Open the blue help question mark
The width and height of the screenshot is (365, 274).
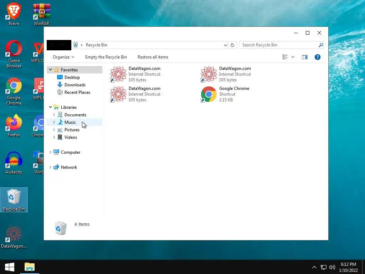318,57
